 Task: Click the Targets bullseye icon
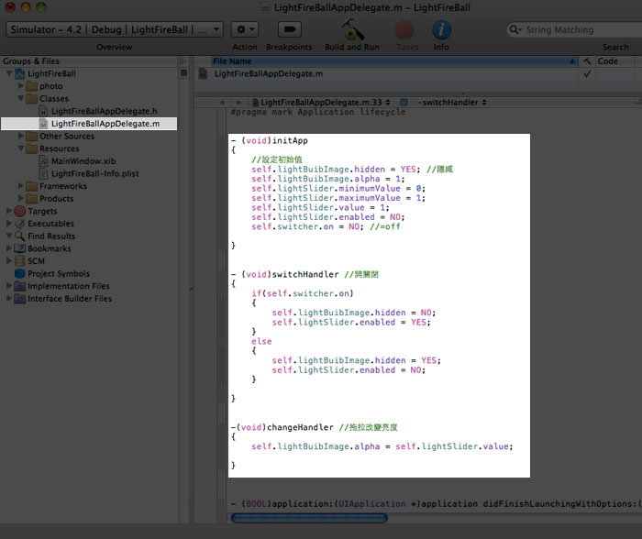point(19,211)
